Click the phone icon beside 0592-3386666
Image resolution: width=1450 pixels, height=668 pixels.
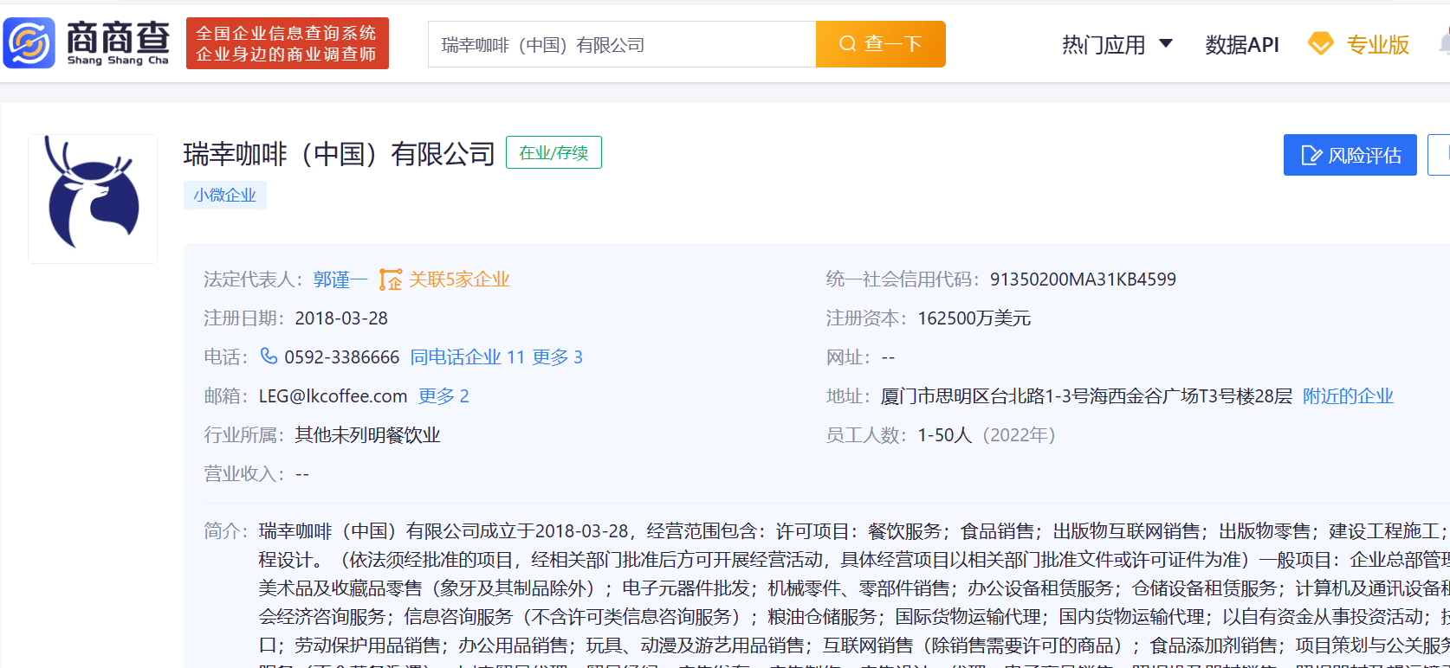click(269, 356)
